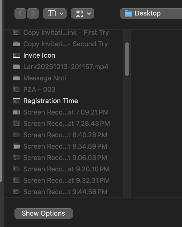
Task: Click the Screen Recording 7.09.21 PM icon
Action: point(17,112)
